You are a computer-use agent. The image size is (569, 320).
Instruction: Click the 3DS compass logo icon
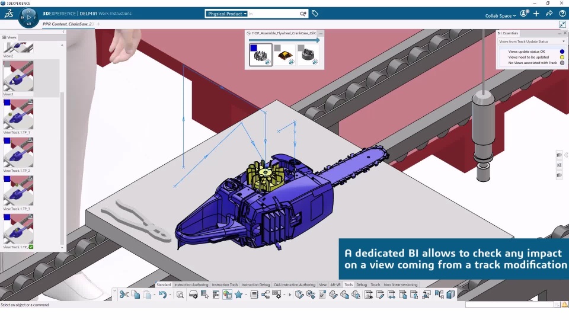pyautogui.click(x=9, y=14)
